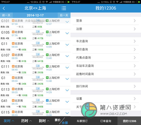Viewport: 141px width, 125px height.
Task: Sort by departure time 发时
Action: [9, 121]
